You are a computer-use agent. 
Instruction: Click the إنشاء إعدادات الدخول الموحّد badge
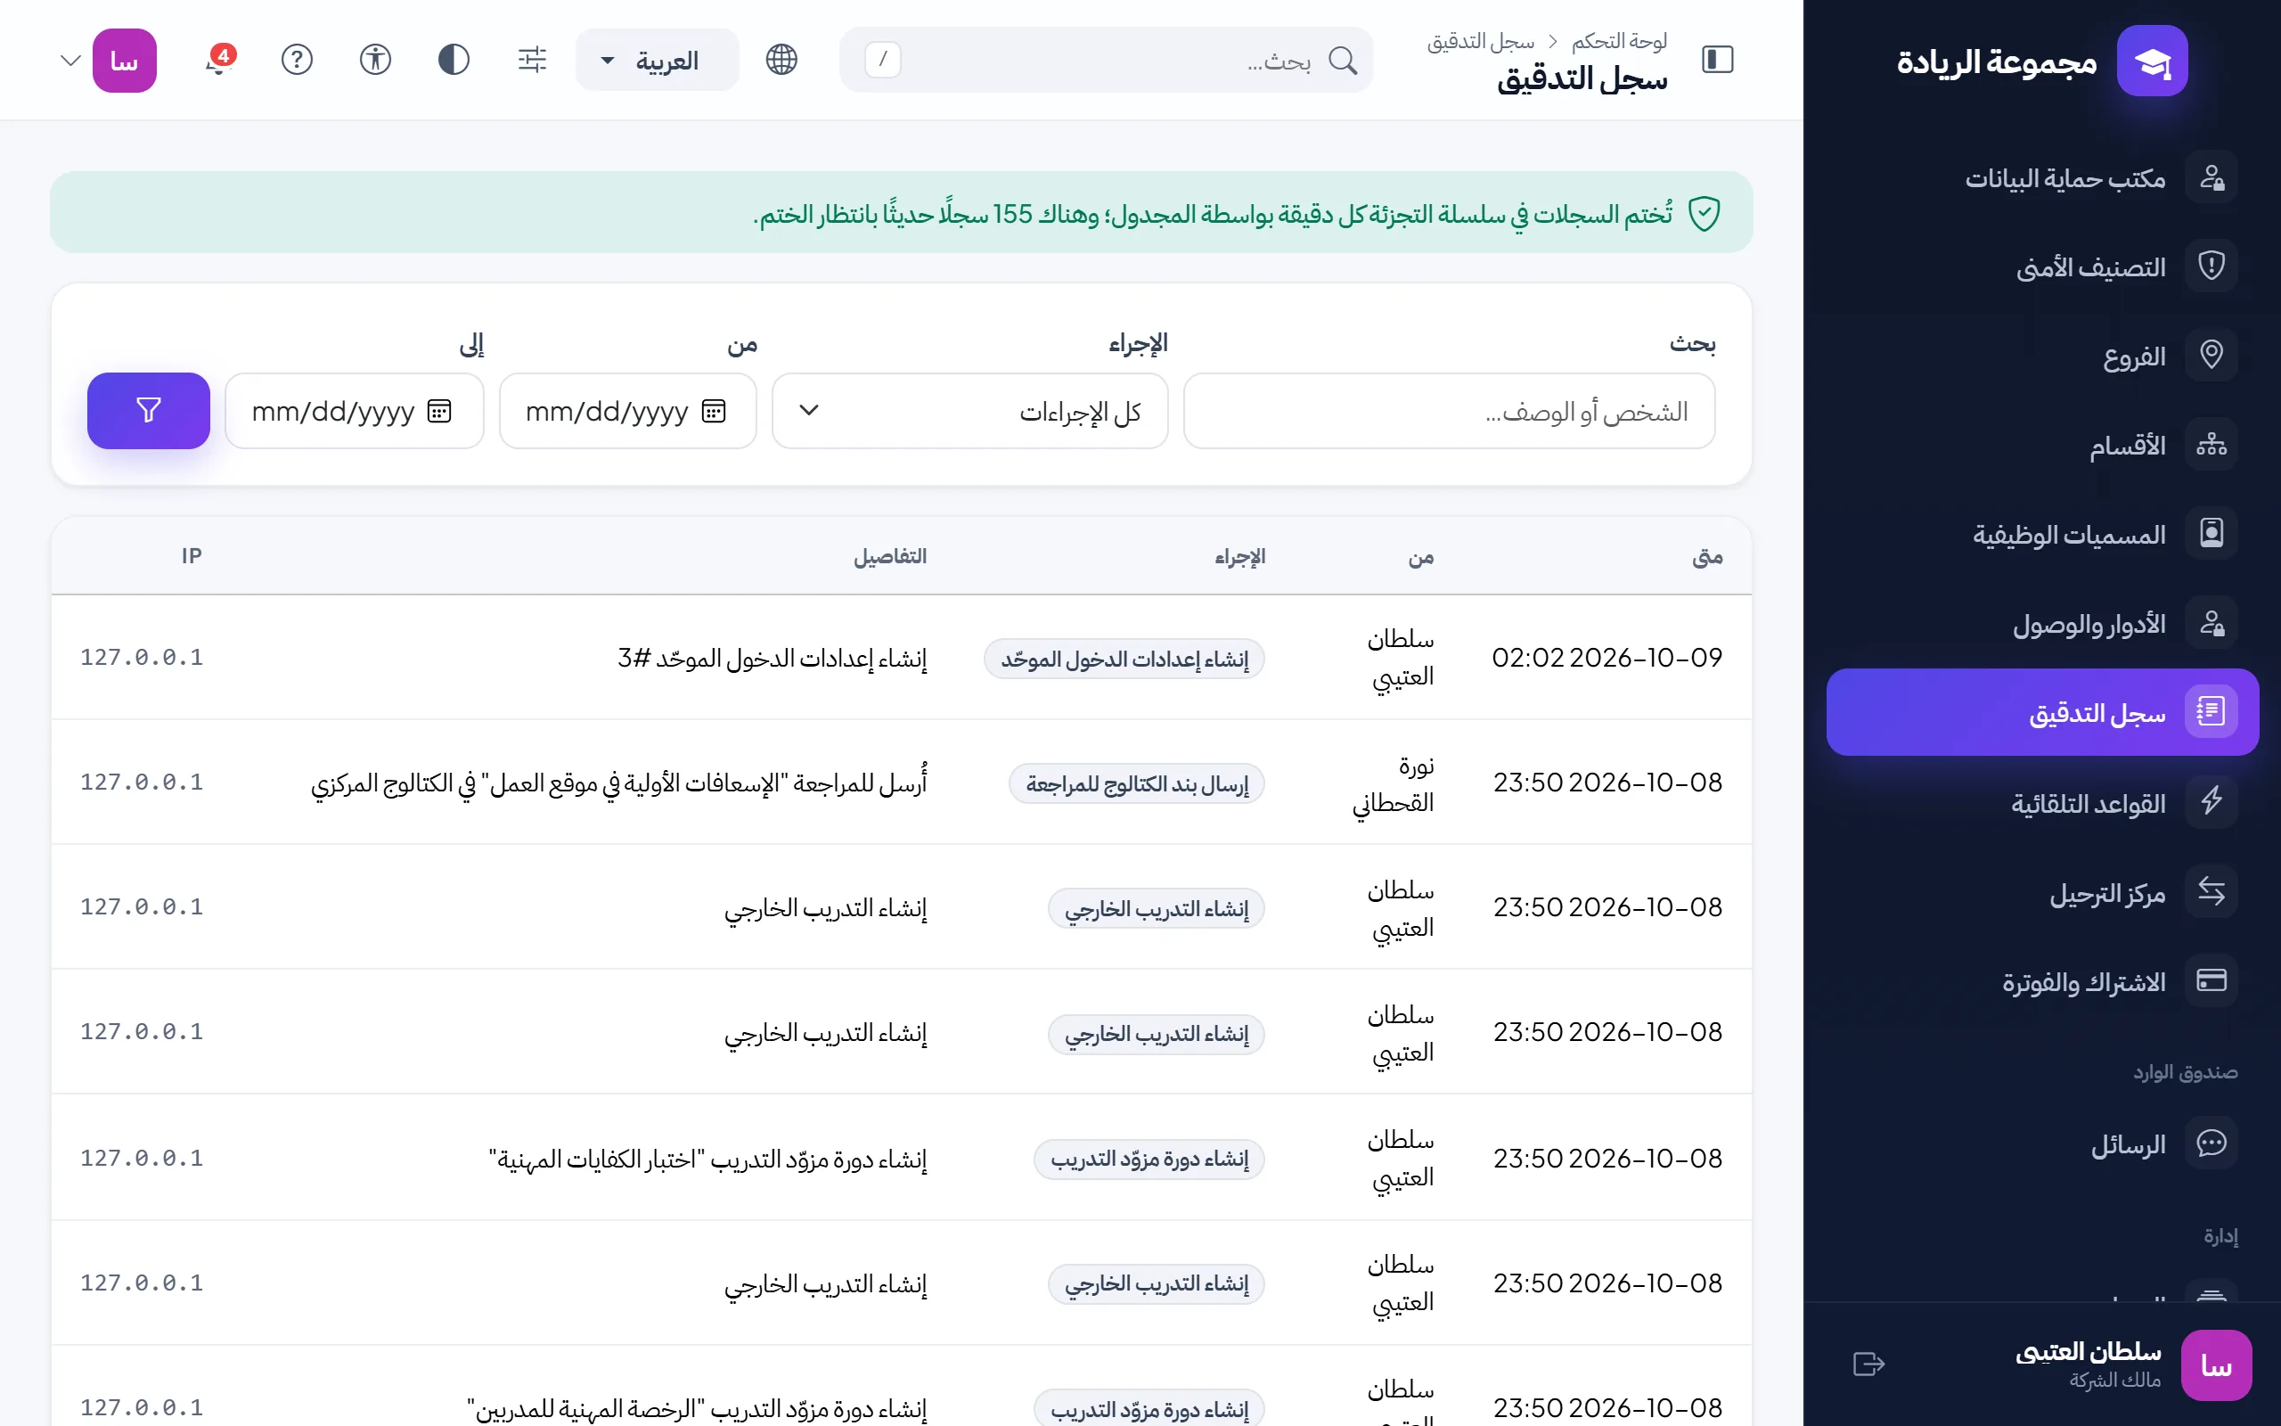[x=1124, y=659]
